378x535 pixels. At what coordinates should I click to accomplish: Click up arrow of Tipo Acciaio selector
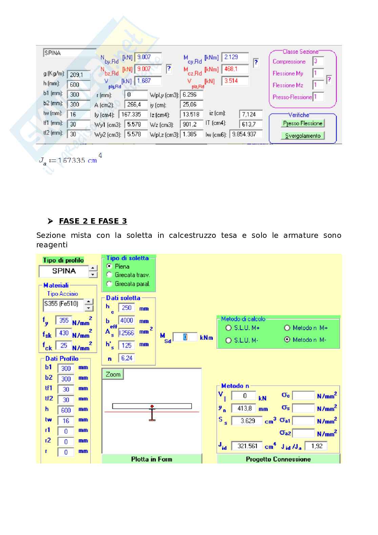click(89, 302)
